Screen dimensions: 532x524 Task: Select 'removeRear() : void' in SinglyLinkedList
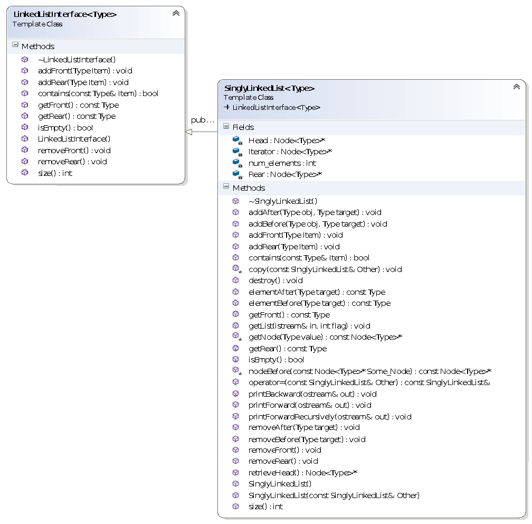click(x=283, y=461)
